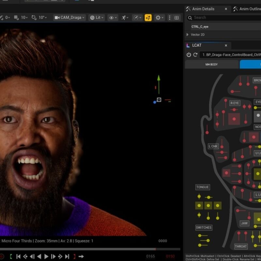Open the running figure animation dropdown
Image resolution: width=261 pixels, height=261 pixels.
click(125, 18)
